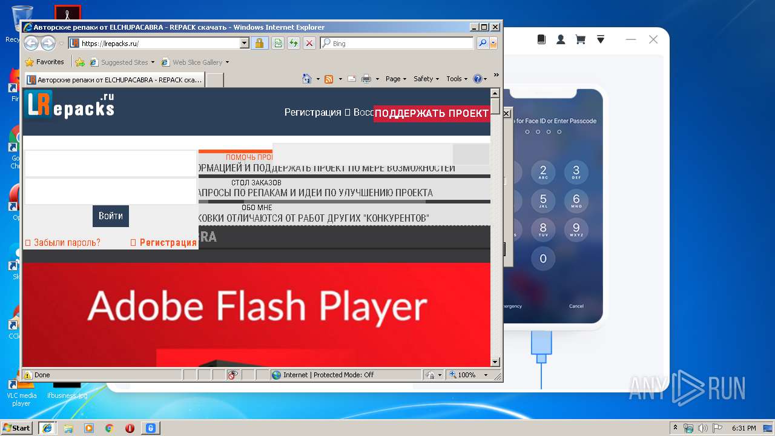Open the Safety menu
The width and height of the screenshot is (775, 436).
point(426,79)
